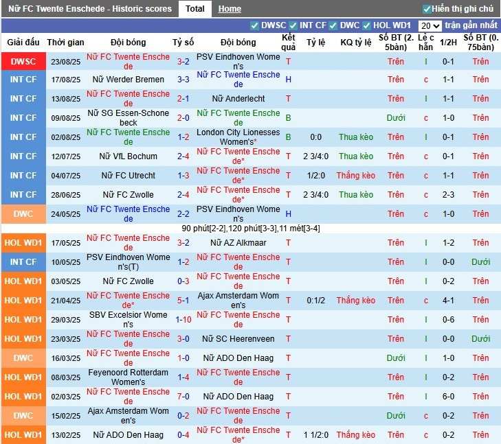Open Nữ SC Heerenveen team link
Viewport: 501px width, 444px height.
[x=238, y=339]
